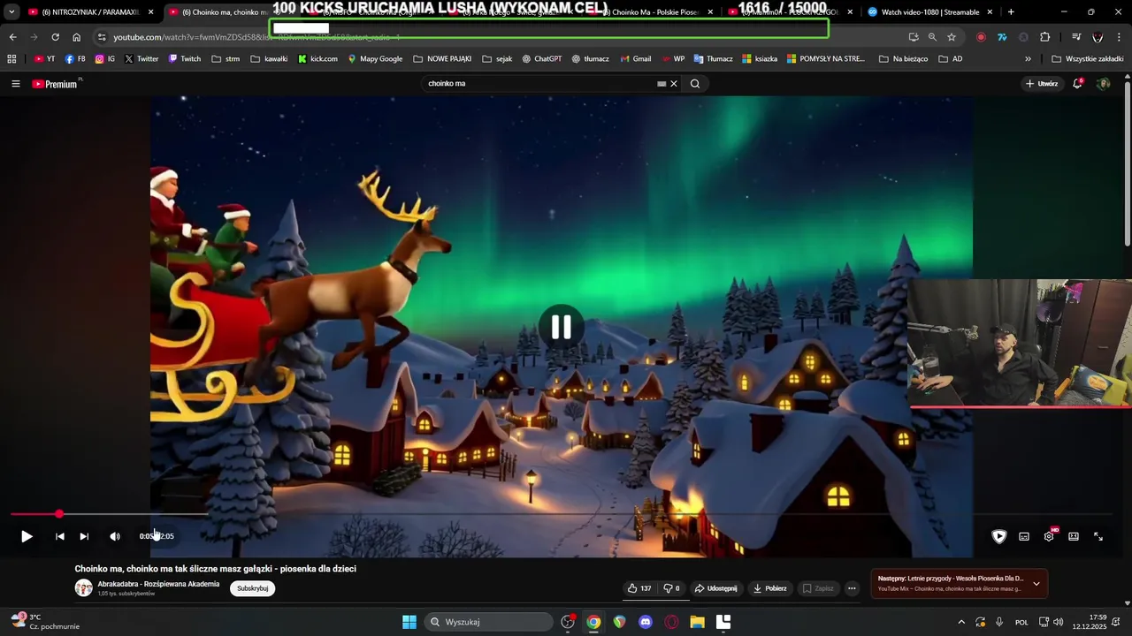Go to the browser home page

point(76,37)
